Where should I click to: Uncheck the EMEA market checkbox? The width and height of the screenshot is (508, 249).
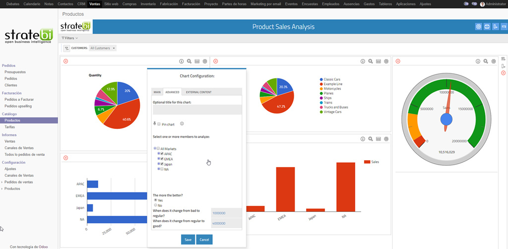tap(162, 159)
